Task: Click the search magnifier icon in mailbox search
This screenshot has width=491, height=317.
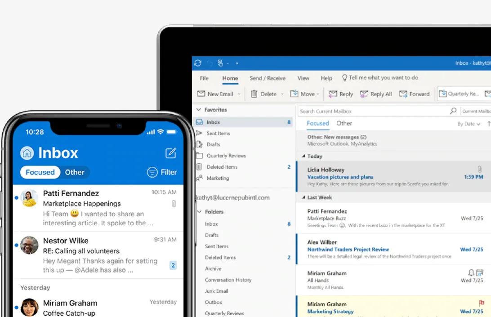Action: (x=453, y=111)
